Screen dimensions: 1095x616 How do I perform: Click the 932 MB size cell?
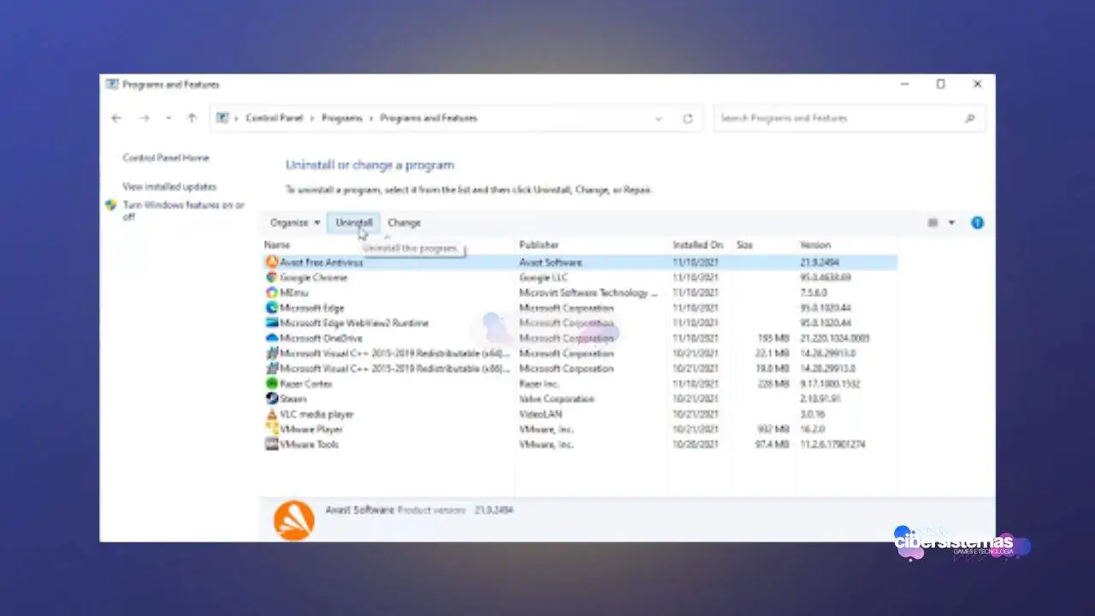(773, 429)
